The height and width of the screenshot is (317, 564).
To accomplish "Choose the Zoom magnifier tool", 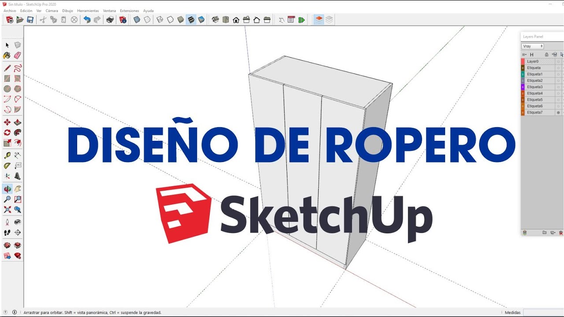I will click(x=7, y=199).
